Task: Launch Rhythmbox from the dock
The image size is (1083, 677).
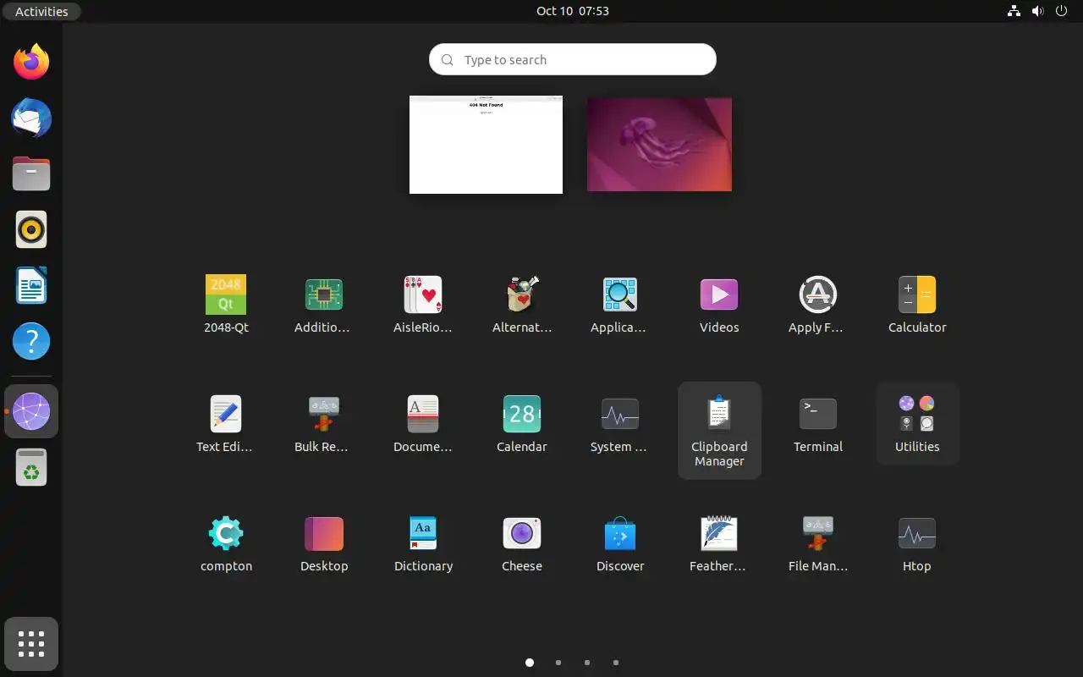Action: pos(31,229)
